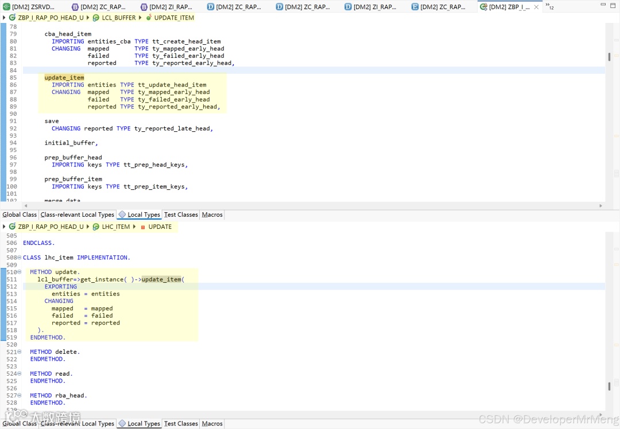Click left arrow of upper horizontal scrollbar
This screenshot has width=620, height=429.
click(26, 206)
